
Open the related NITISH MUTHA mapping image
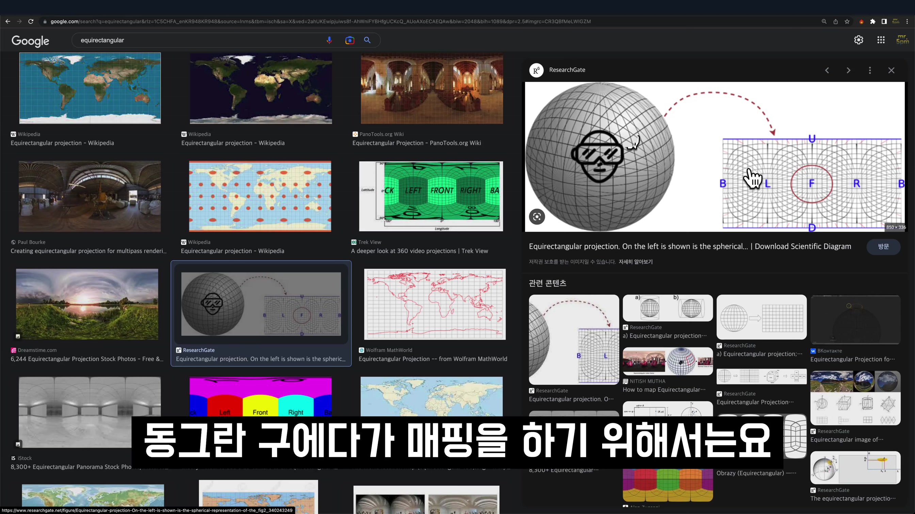(x=668, y=361)
